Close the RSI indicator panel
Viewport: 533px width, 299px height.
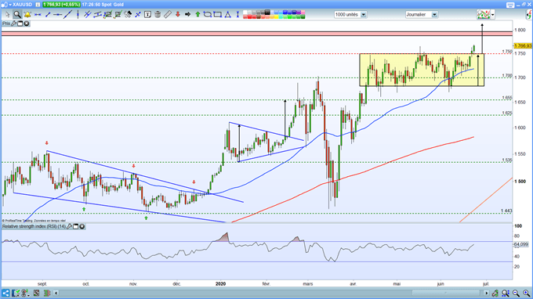click(x=82, y=226)
